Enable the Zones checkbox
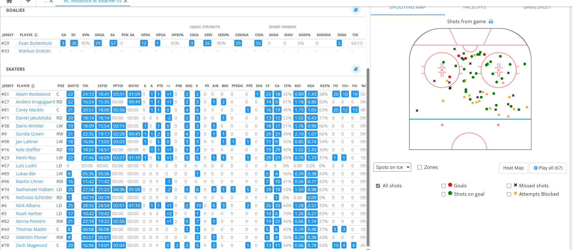 tap(420, 167)
